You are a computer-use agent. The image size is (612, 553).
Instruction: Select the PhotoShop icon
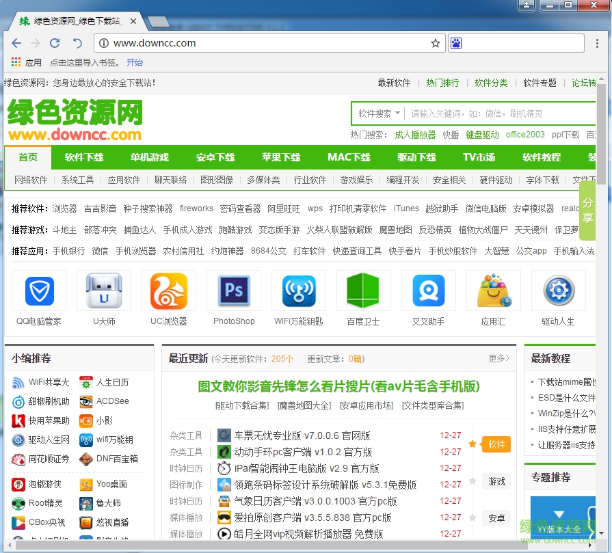click(x=234, y=291)
